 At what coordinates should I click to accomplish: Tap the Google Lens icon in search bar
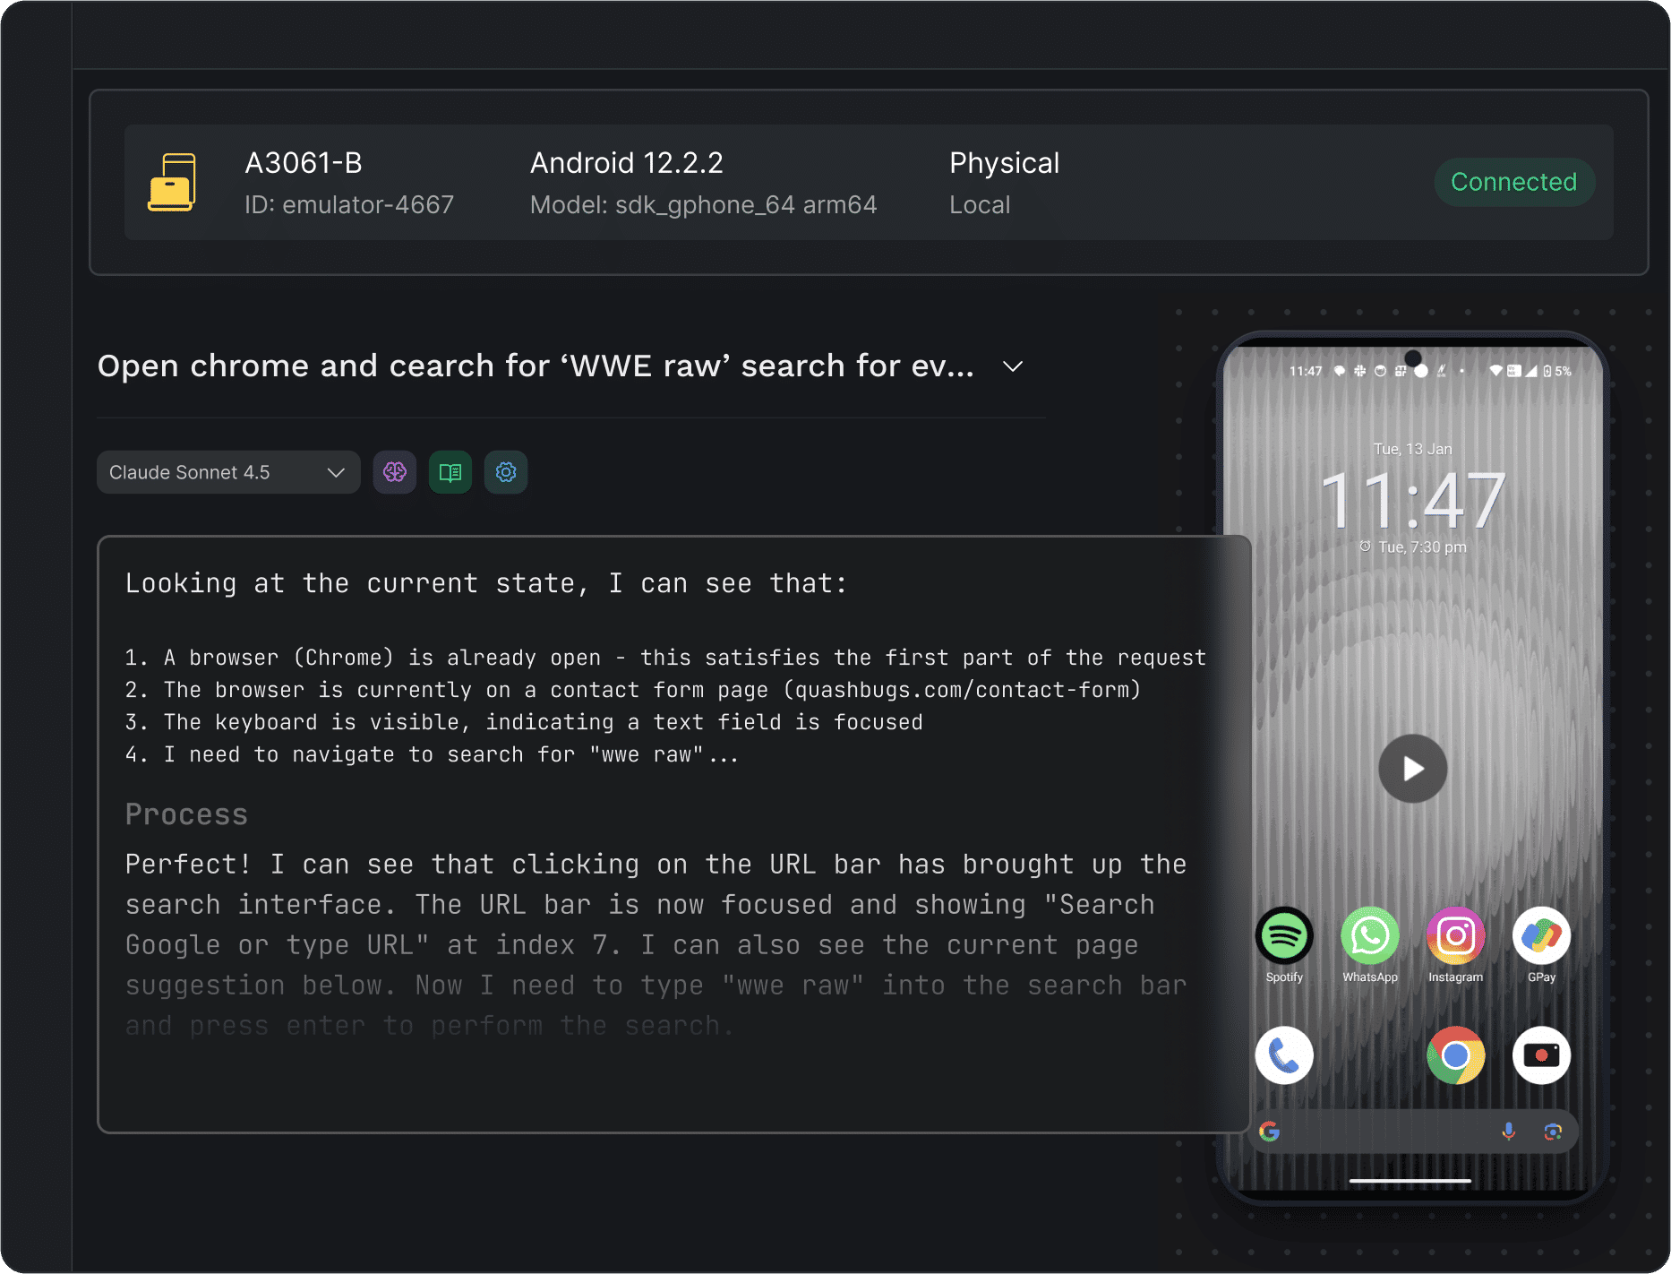[1553, 1132]
